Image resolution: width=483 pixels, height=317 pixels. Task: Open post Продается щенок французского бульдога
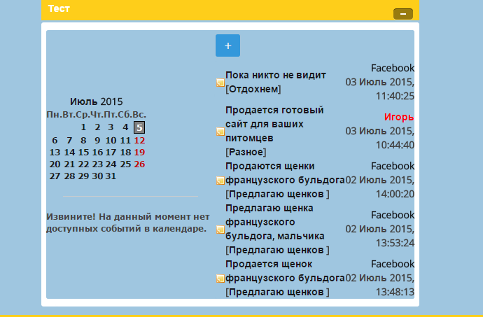[285, 271]
